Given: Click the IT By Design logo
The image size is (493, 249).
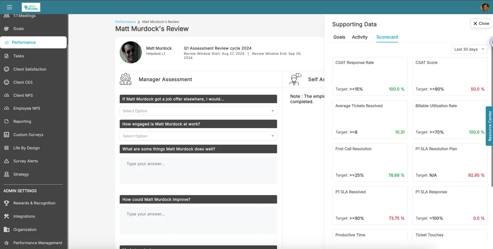Looking at the screenshot, I should point(31,7).
